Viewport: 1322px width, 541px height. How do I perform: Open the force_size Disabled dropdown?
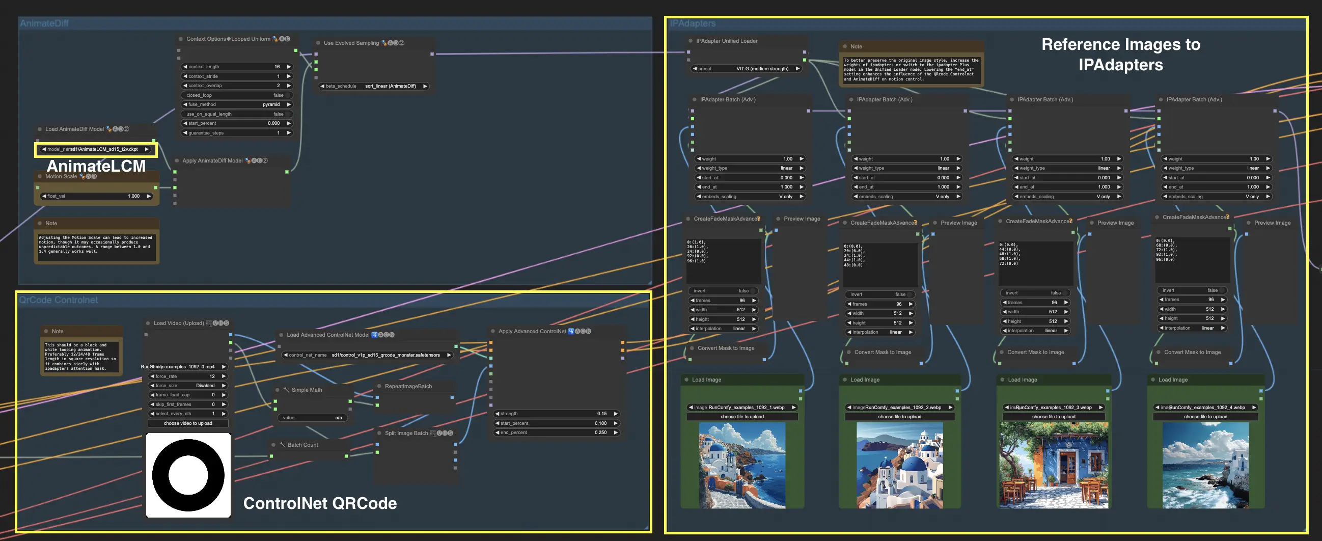188,386
